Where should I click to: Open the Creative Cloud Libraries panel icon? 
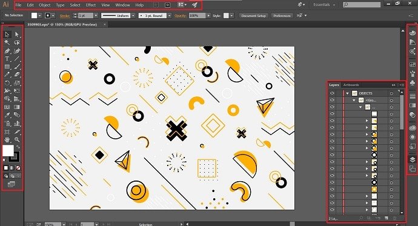[413, 128]
